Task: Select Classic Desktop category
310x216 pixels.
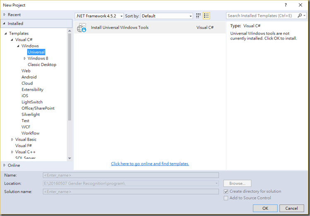Action: tap(42, 65)
